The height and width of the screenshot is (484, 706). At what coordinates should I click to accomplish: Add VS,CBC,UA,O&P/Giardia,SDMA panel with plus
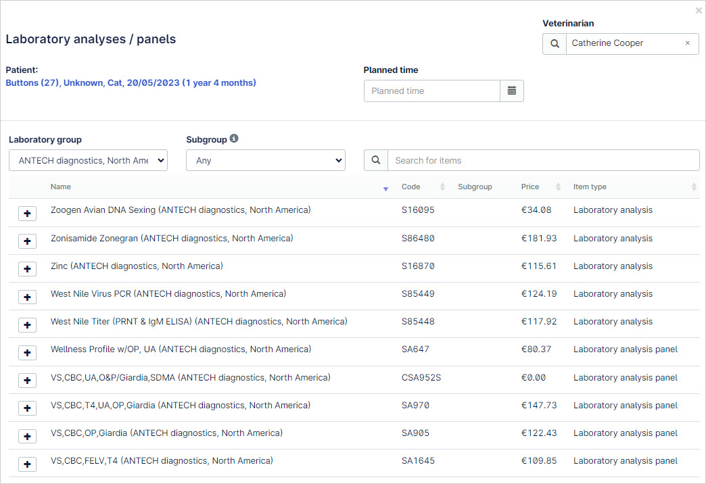(28, 381)
